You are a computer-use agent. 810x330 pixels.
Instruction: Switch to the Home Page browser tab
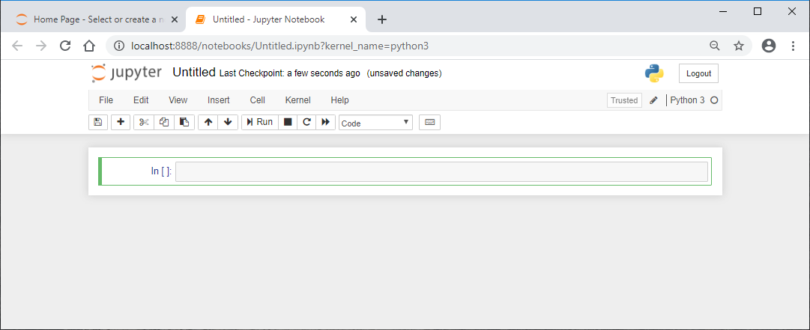[98, 19]
